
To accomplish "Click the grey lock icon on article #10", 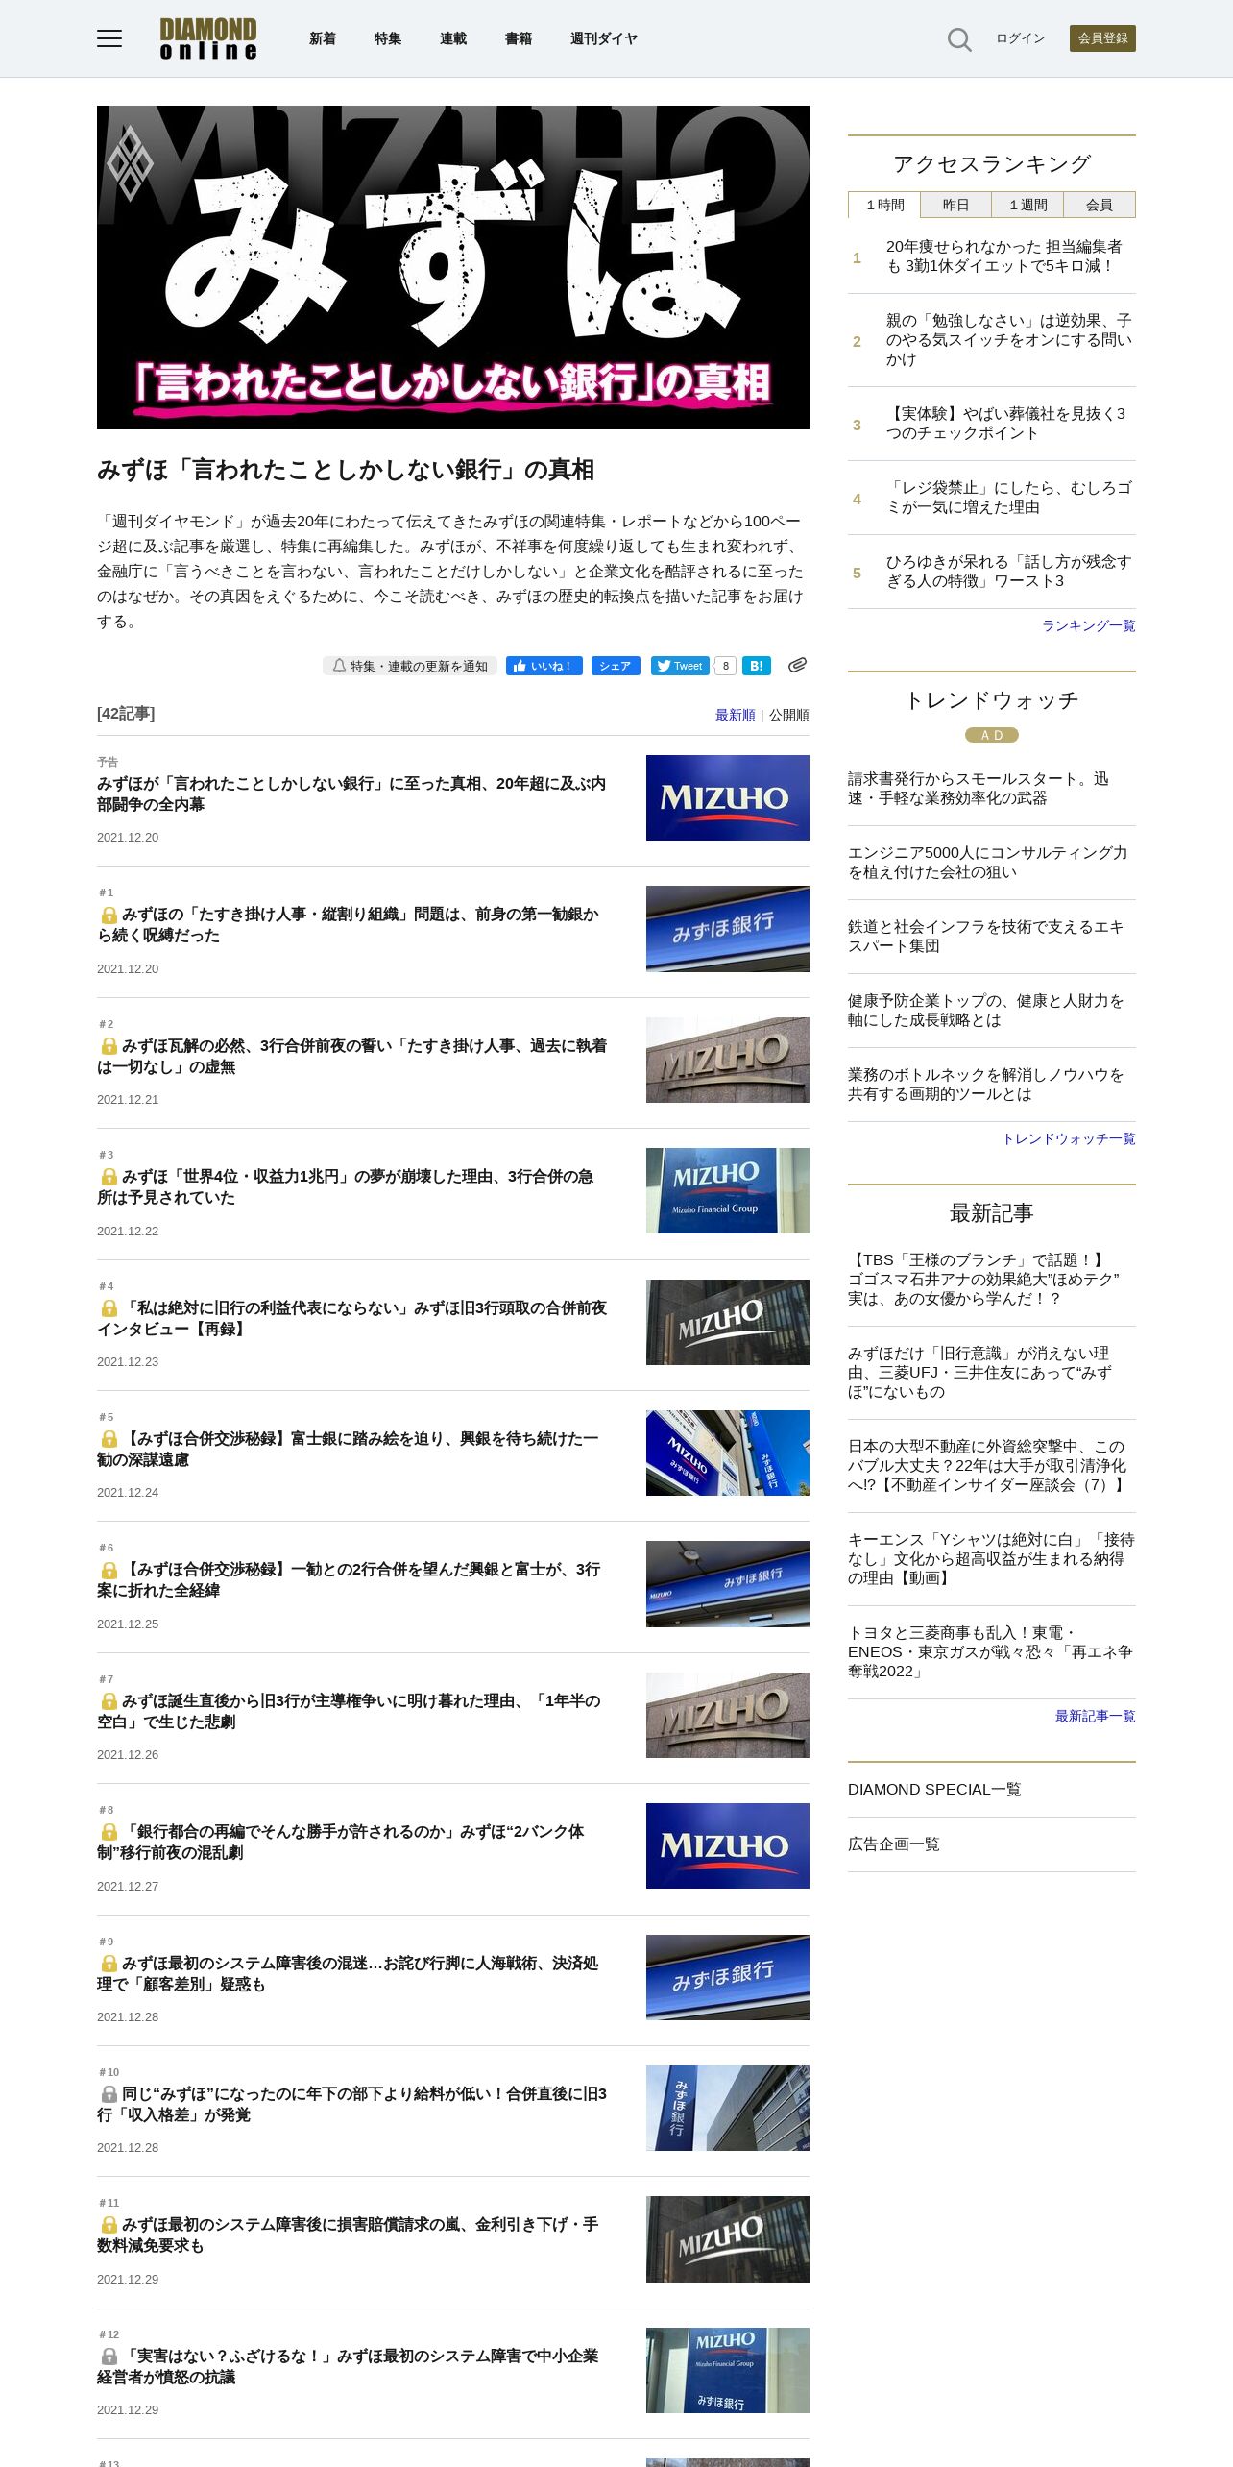I will tap(109, 2094).
